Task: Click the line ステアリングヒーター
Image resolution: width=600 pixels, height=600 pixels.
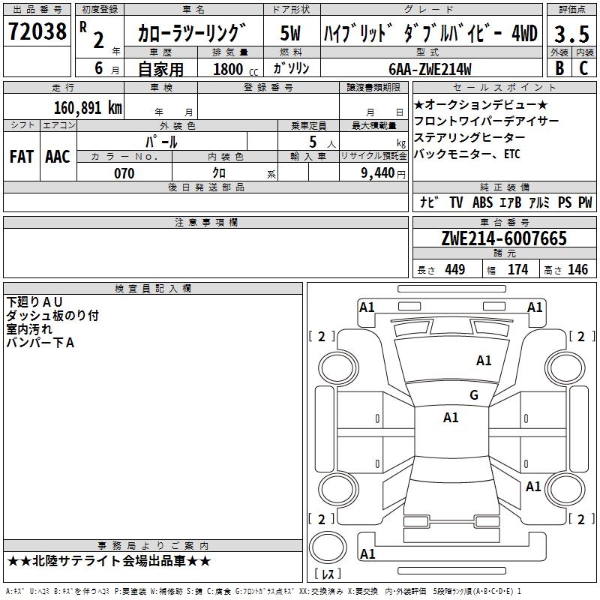Action: pyautogui.click(x=470, y=137)
